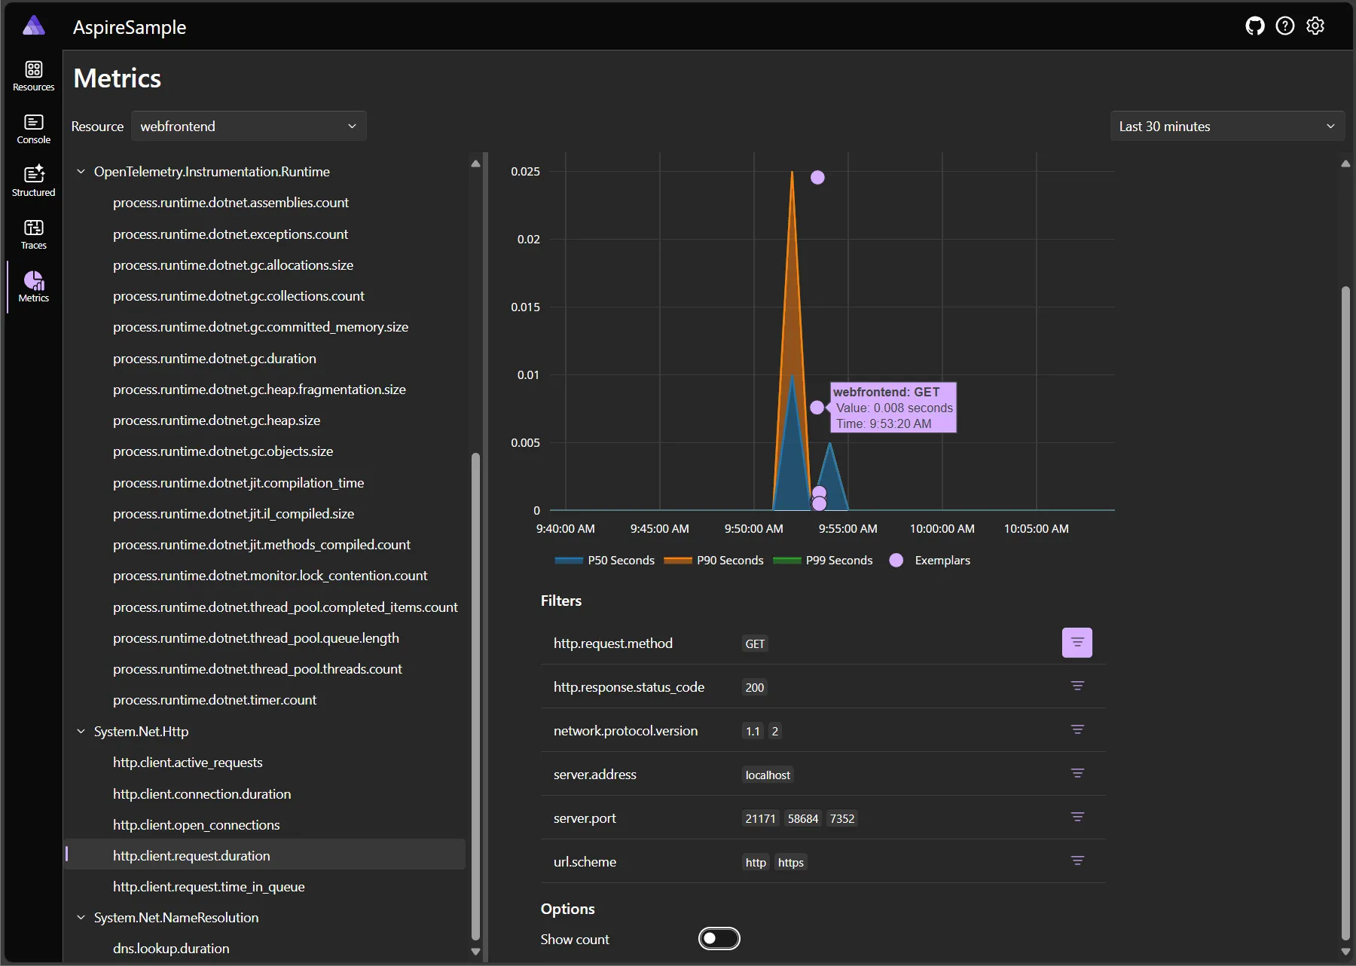Toggle the http.response.status_code filter
The height and width of the screenshot is (966, 1356).
(1077, 686)
